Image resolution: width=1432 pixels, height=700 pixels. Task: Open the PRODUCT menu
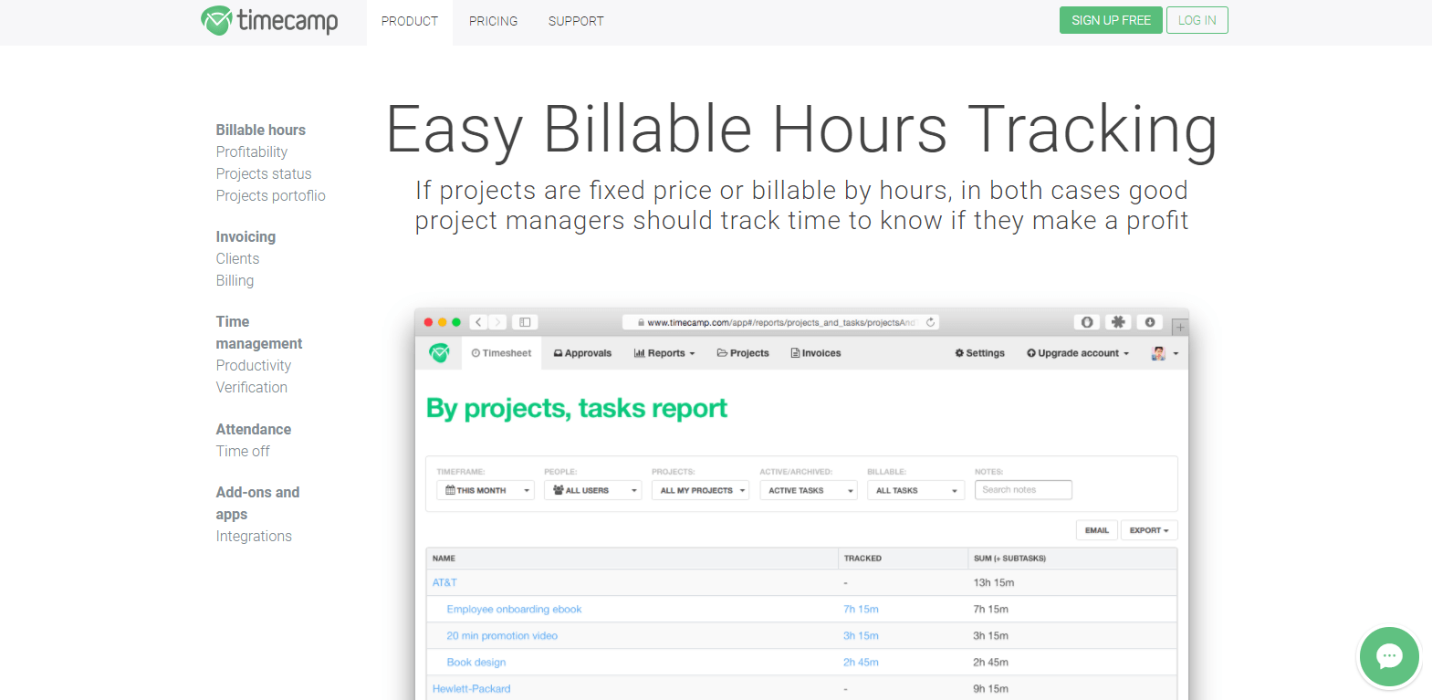point(410,21)
